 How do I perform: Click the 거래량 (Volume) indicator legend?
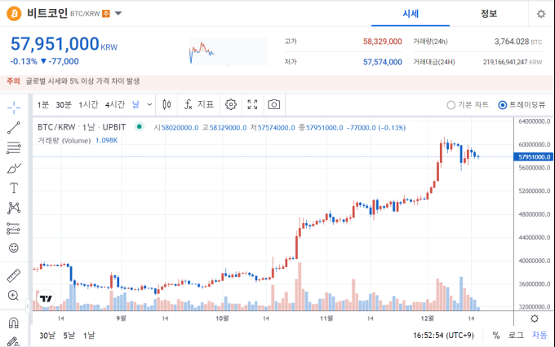point(64,141)
